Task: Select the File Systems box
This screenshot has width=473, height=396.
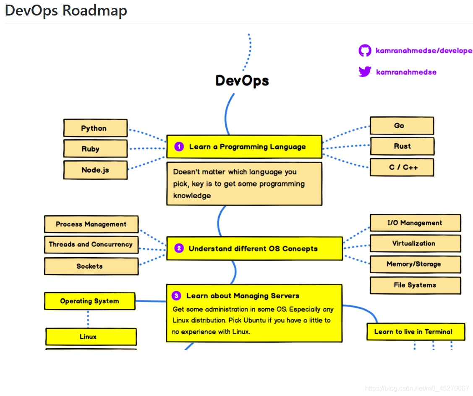Action: (x=416, y=285)
